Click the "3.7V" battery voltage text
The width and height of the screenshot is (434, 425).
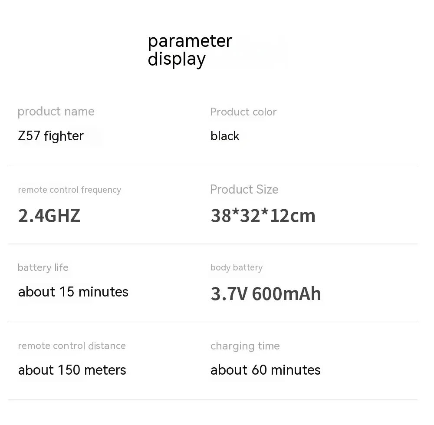[229, 294]
